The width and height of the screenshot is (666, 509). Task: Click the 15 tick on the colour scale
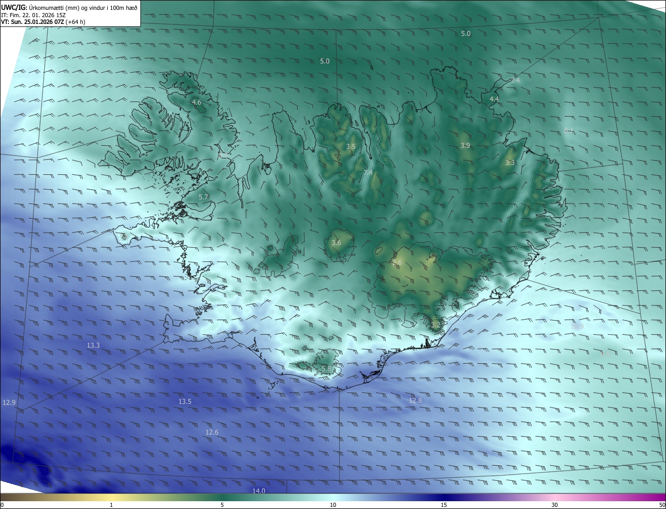[444, 505]
